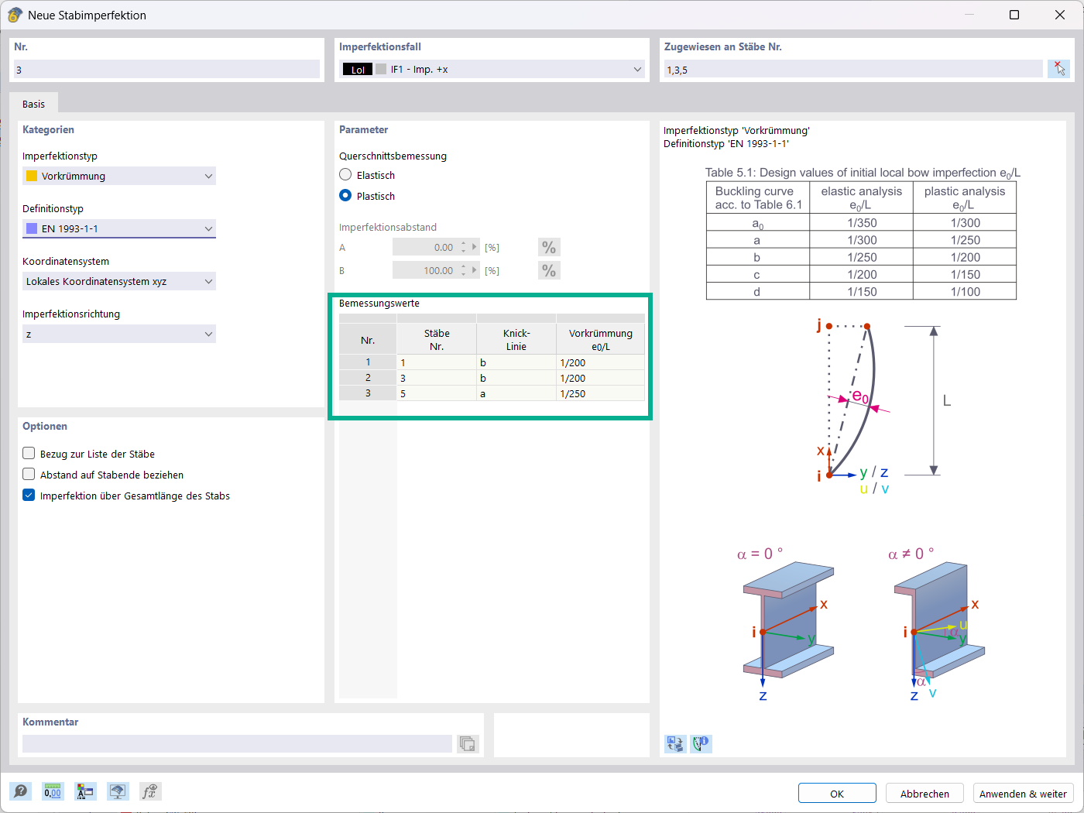Click the 'Imperfektionsabstand' label
Image resolution: width=1084 pixels, height=813 pixels.
point(388,228)
